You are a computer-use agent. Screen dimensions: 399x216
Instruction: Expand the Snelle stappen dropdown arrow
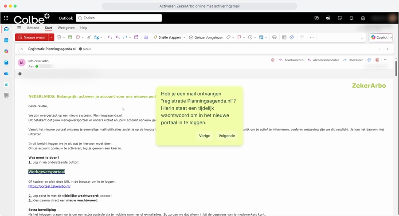[184, 38]
